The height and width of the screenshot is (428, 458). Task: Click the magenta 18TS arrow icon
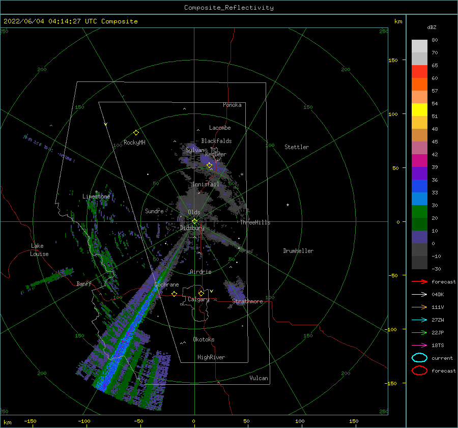pyautogui.click(x=419, y=346)
